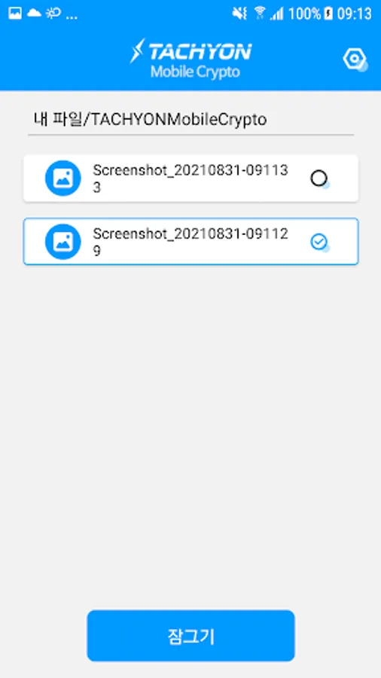Tap the cellular signal bars icon
The height and width of the screenshot is (678, 381).
click(x=277, y=14)
